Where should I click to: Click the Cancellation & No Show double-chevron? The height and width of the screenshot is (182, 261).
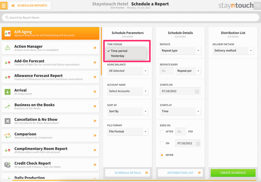(95, 121)
